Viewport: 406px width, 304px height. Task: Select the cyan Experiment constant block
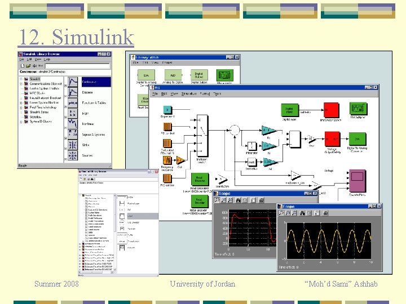click(167, 110)
